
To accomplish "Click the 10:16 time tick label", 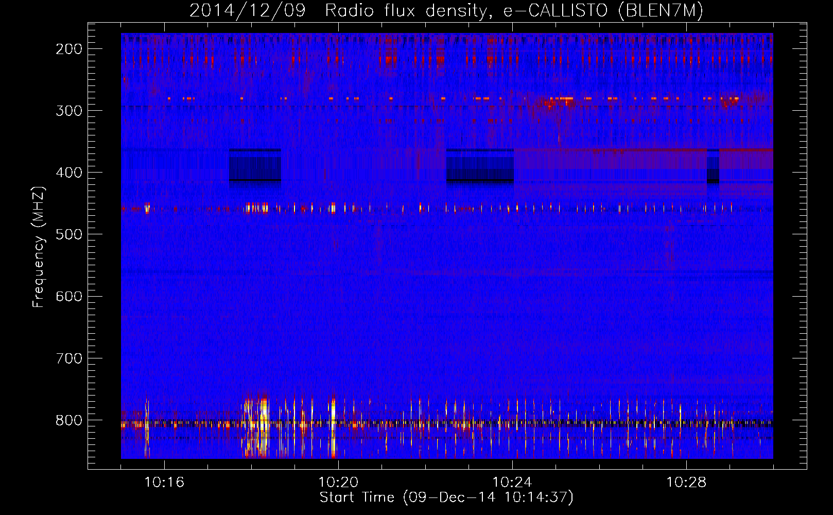I will (164, 483).
